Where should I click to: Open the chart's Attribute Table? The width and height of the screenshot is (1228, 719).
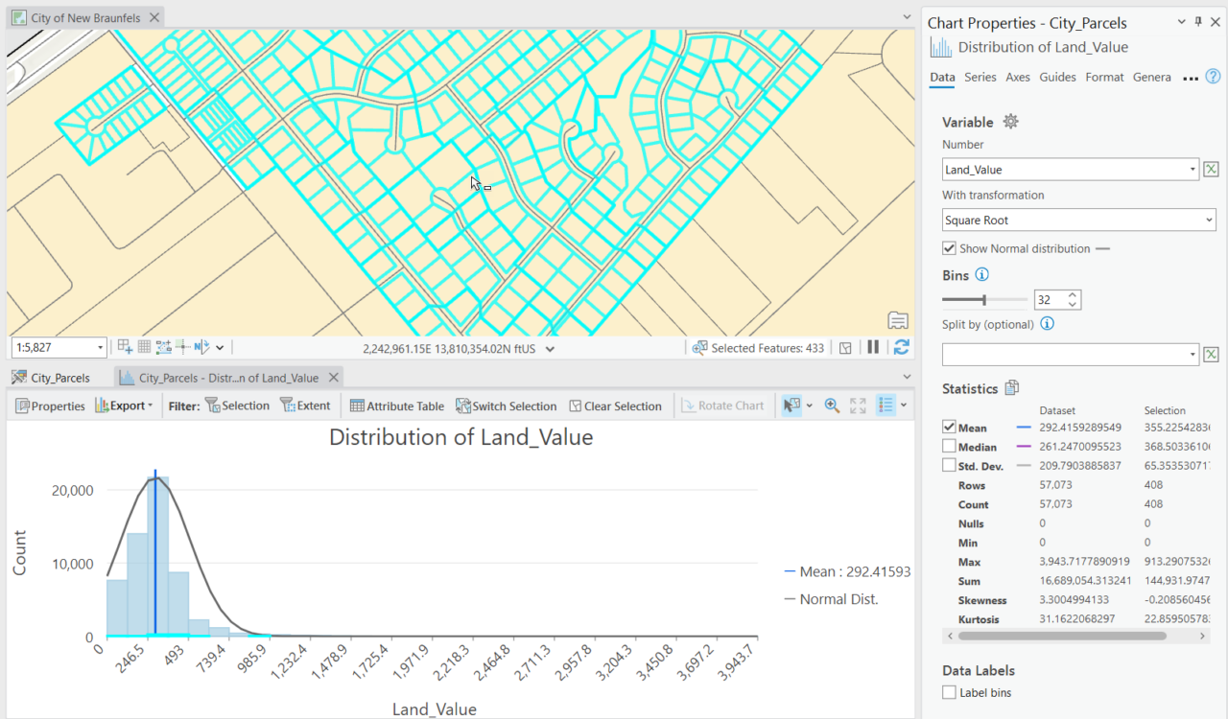(395, 405)
